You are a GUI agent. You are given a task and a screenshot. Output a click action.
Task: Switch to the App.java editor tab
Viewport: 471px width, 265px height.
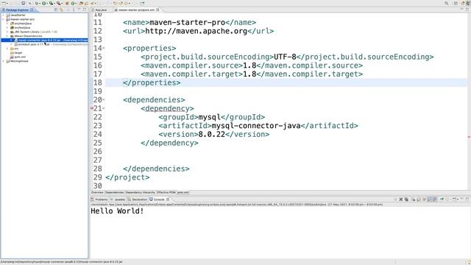tap(101, 10)
